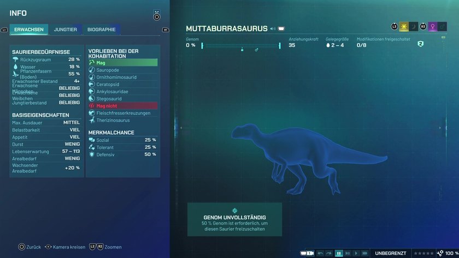The image size is (459, 258).
Task: Click the Ceratopsid group icon
Action: pyautogui.click(x=92, y=84)
